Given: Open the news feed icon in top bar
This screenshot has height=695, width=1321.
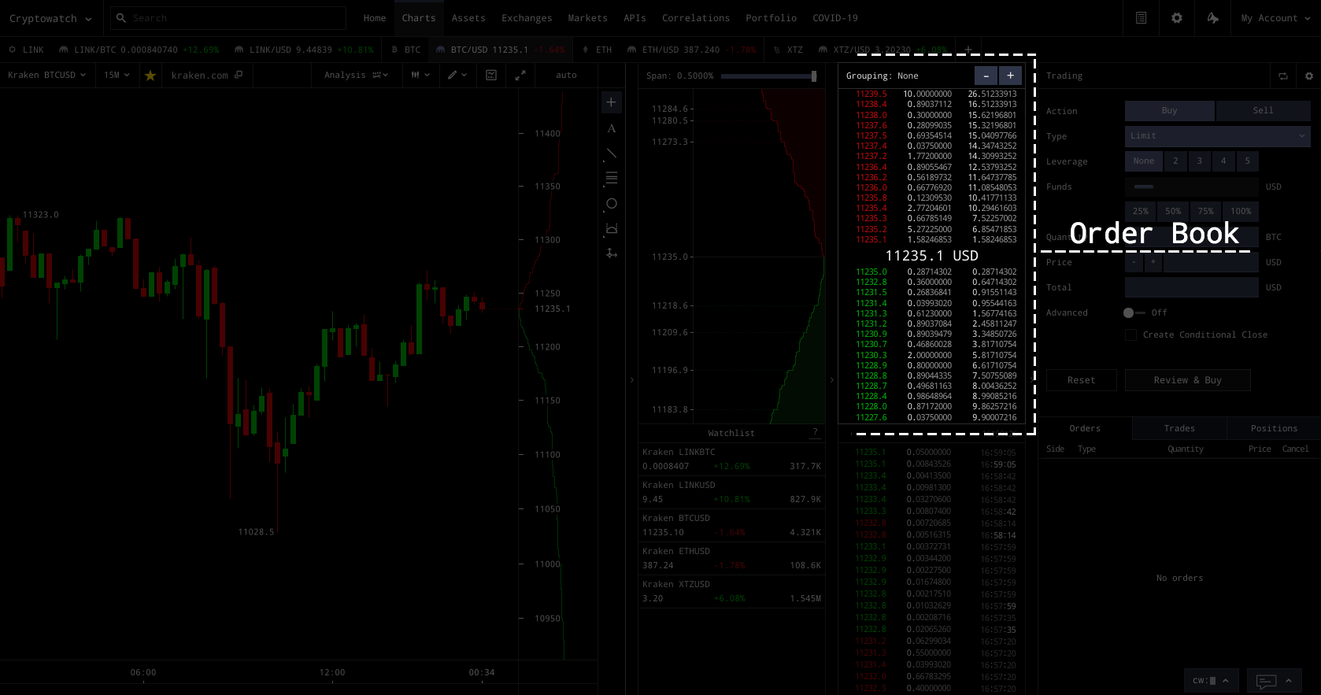Looking at the screenshot, I should pyautogui.click(x=1141, y=17).
